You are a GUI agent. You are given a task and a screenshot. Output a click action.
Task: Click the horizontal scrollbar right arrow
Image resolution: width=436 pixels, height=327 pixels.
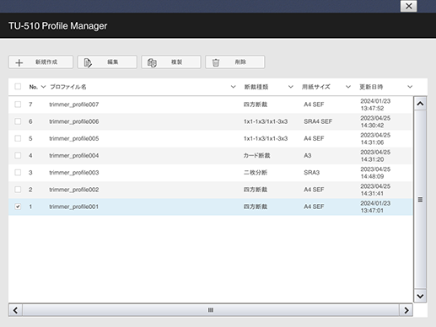406,310
